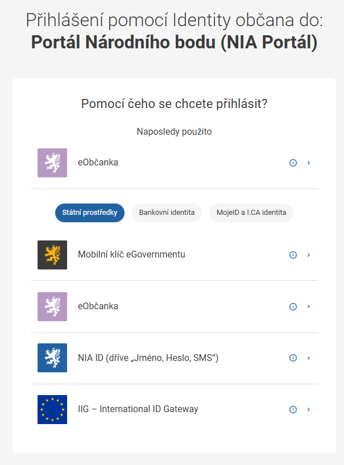This screenshot has width=344, height=465.
Task: Enable the MojeID a I.CA identita filter
Action: tap(251, 213)
